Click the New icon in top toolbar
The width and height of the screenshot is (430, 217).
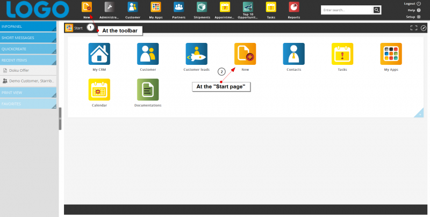pos(87,8)
